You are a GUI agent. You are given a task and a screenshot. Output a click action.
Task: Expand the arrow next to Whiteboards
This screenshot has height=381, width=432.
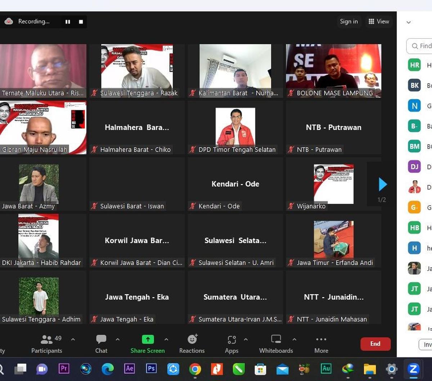(294, 339)
